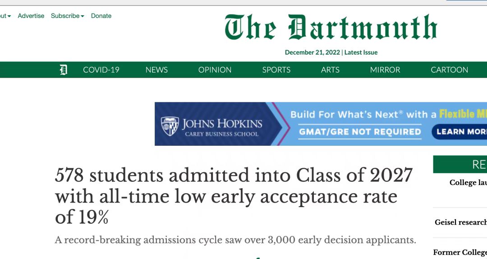Open the NEWS section
This screenshot has width=487, height=259.
pos(156,70)
